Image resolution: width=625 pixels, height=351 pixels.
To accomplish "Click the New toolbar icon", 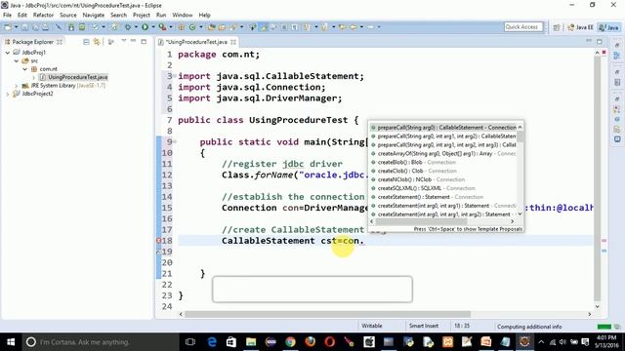I will click(x=8, y=27).
